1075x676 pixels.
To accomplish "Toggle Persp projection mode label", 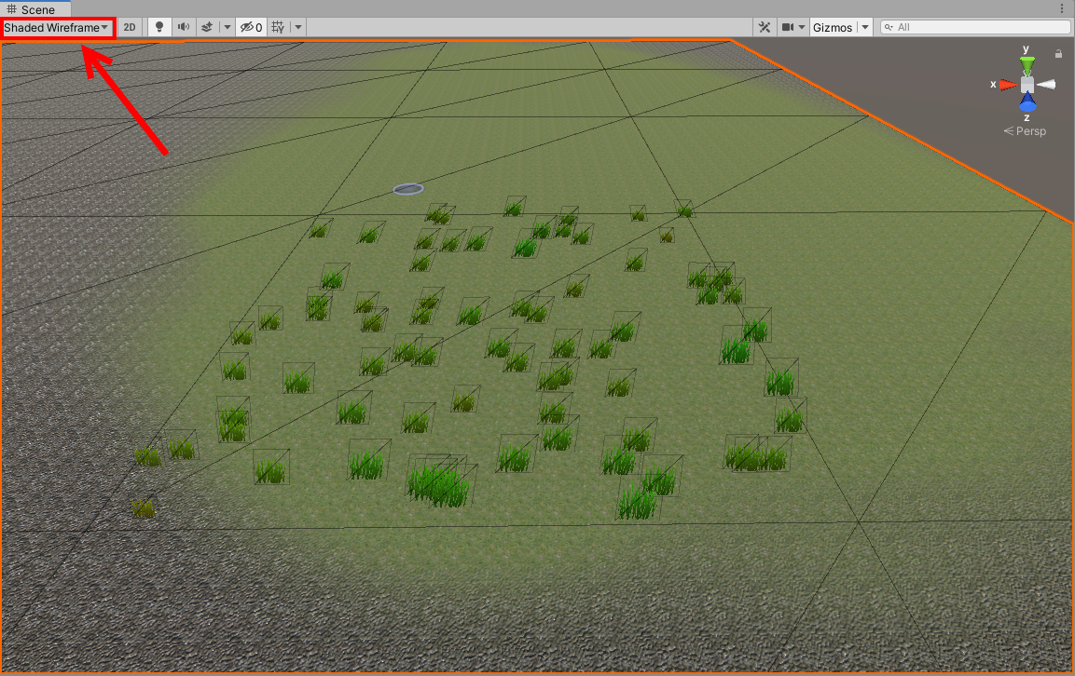I will click(1025, 130).
